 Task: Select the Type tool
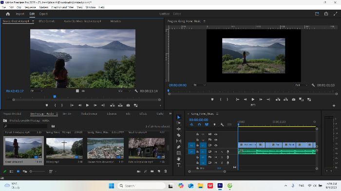tap(179, 165)
